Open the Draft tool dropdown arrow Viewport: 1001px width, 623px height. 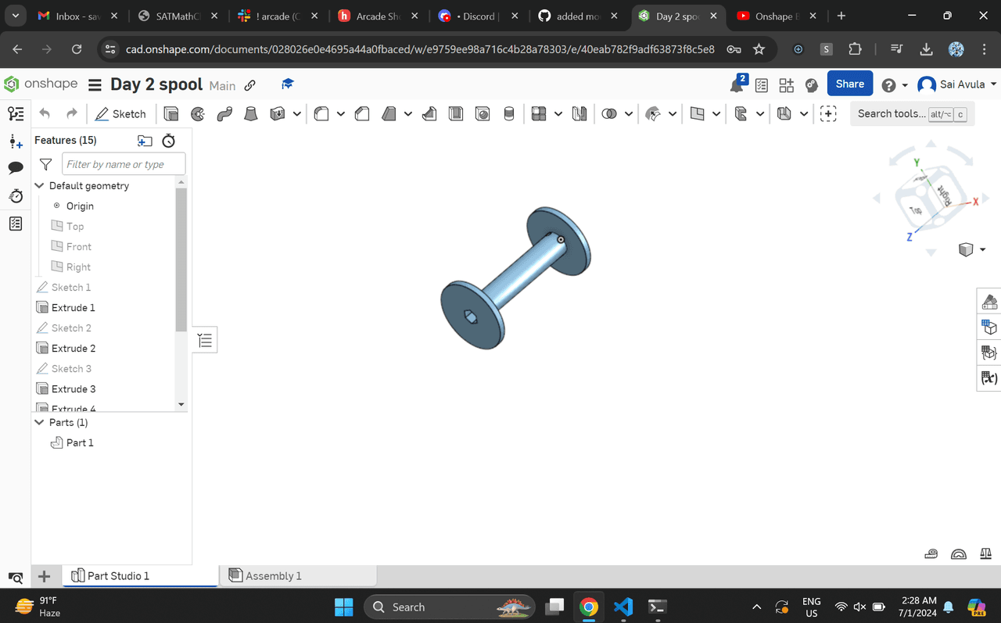(408, 114)
